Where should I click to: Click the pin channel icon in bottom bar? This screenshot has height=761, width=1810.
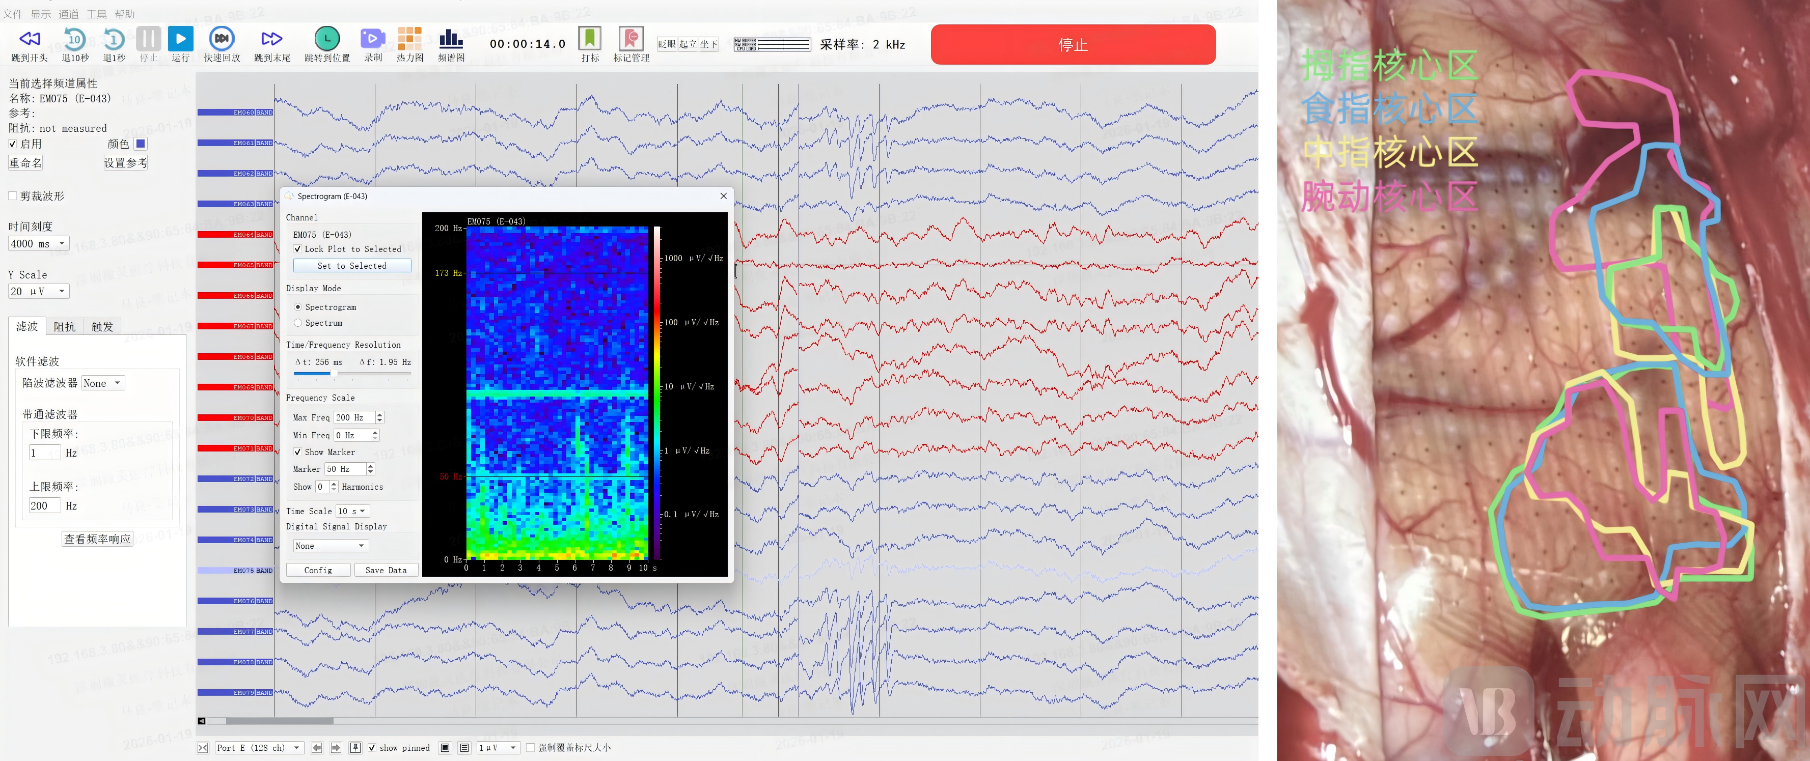click(x=355, y=748)
